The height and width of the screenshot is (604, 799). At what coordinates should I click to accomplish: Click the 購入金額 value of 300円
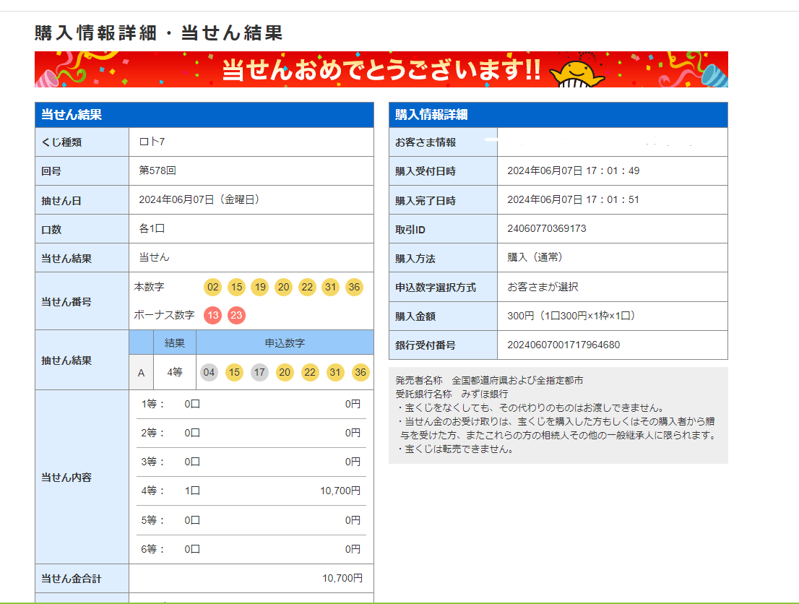pos(571,316)
